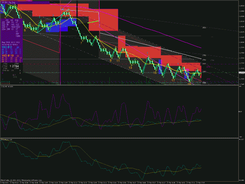Select the ZZ2 row in stats table
The height and width of the screenshot is (184, 245).
click(x=11, y=25)
